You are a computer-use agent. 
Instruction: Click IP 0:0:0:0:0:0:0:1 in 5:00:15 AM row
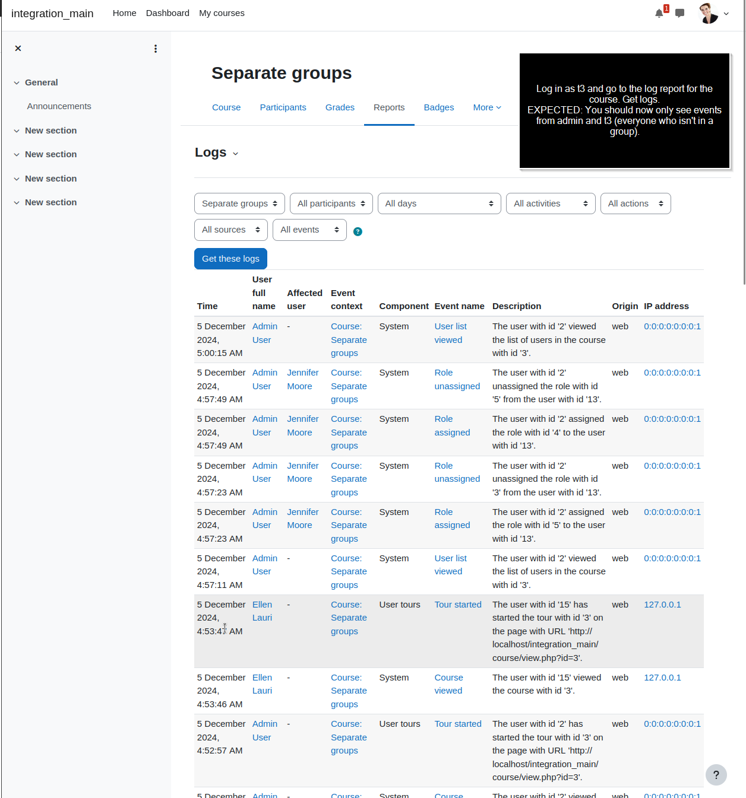click(672, 326)
